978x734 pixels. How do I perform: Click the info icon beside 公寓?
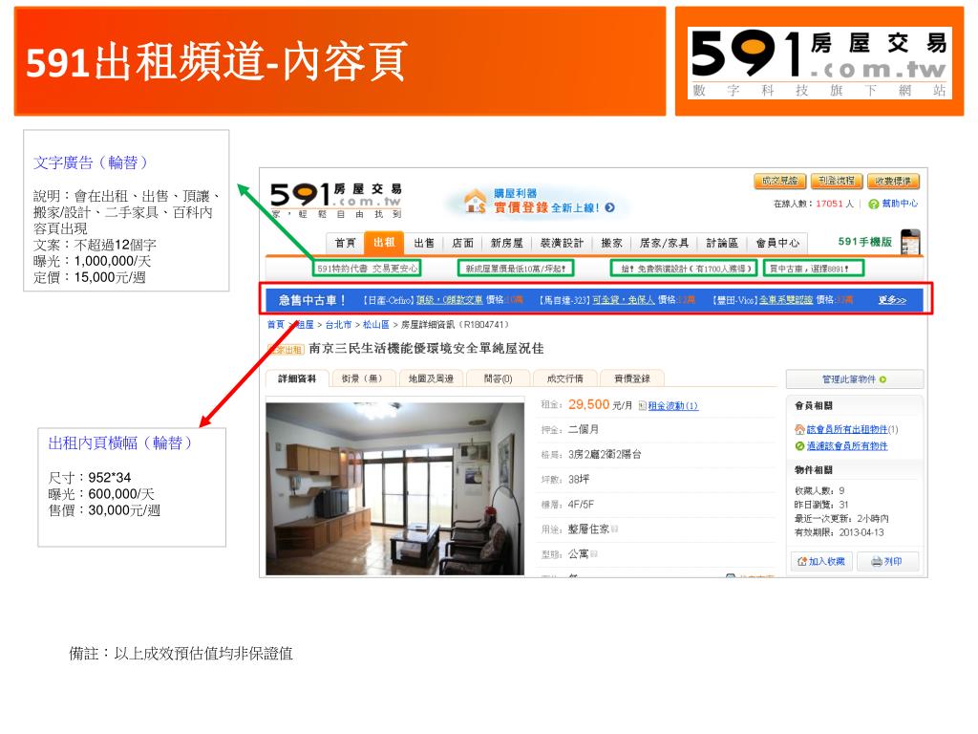594,554
